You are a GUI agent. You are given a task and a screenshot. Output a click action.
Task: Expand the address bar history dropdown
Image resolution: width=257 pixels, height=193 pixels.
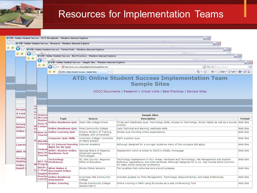204,67
